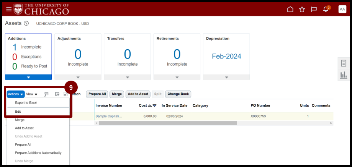The height and width of the screenshot is (167, 352).
Task: Click the Detach table icon
Action: pos(66,94)
